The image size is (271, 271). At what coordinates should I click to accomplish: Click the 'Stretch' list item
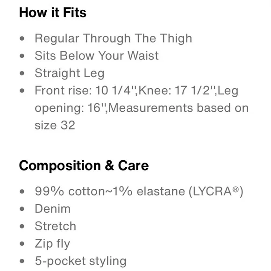(56, 226)
